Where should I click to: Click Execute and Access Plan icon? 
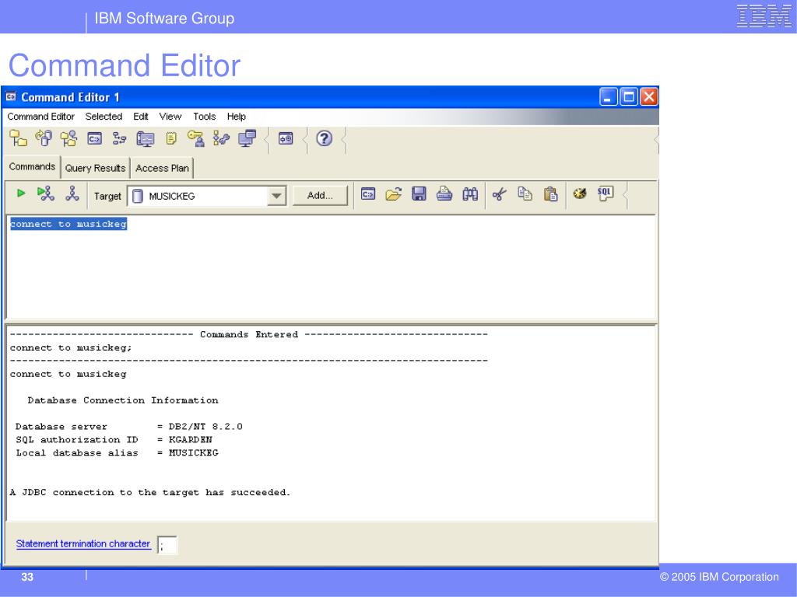click(46, 194)
